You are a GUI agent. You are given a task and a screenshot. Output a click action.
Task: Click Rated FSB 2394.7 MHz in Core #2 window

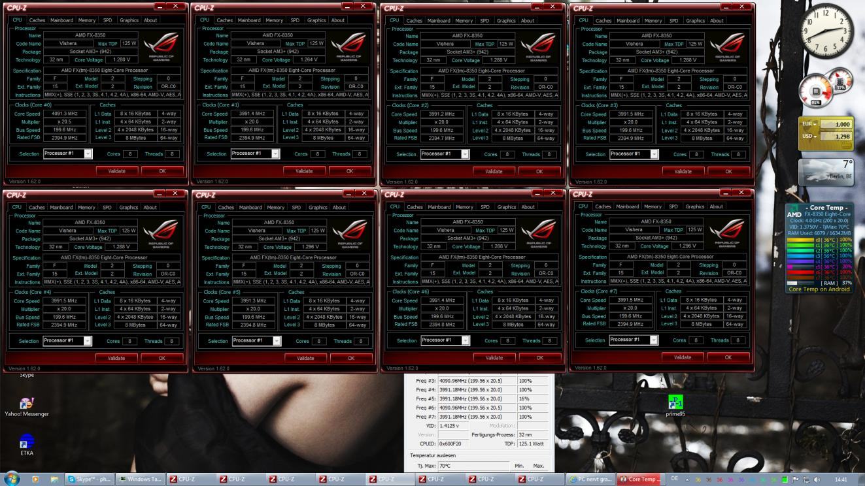[x=441, y=138]
